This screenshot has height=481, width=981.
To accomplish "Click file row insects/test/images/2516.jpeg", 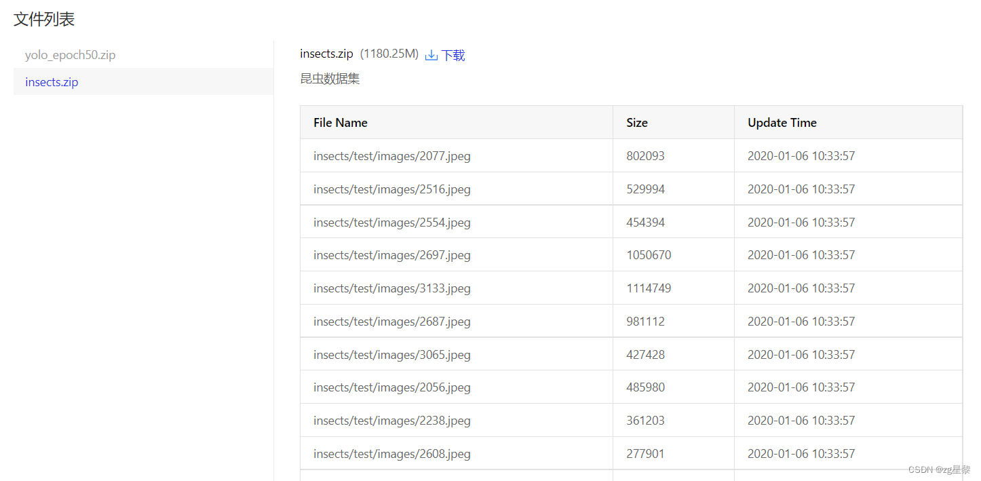I will 631,189.
